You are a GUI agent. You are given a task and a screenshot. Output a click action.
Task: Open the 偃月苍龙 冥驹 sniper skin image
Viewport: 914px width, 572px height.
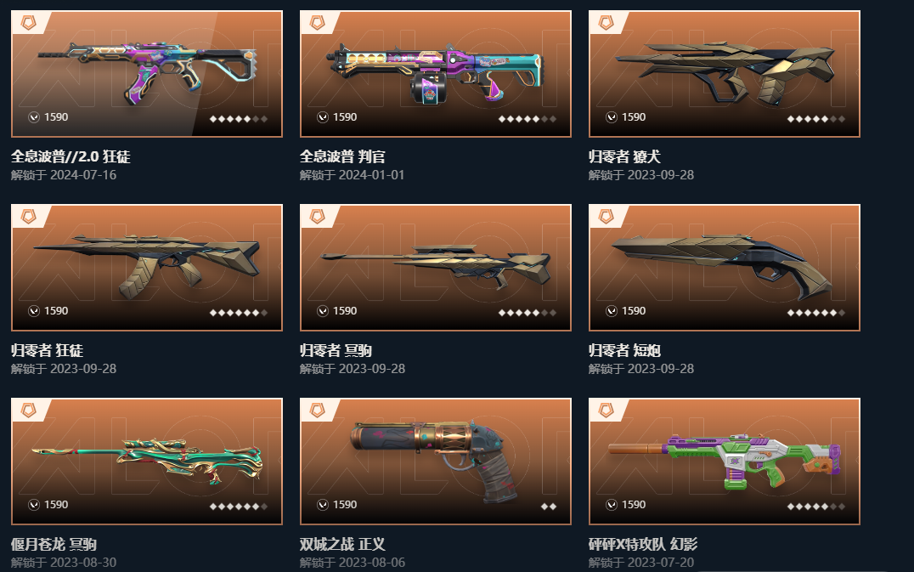click(147, 461)
